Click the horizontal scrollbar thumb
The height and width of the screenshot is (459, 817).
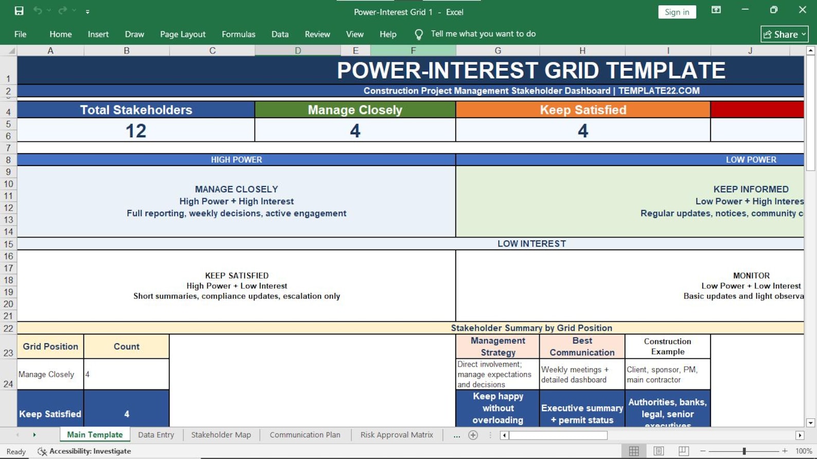click(x=558, y=435)
